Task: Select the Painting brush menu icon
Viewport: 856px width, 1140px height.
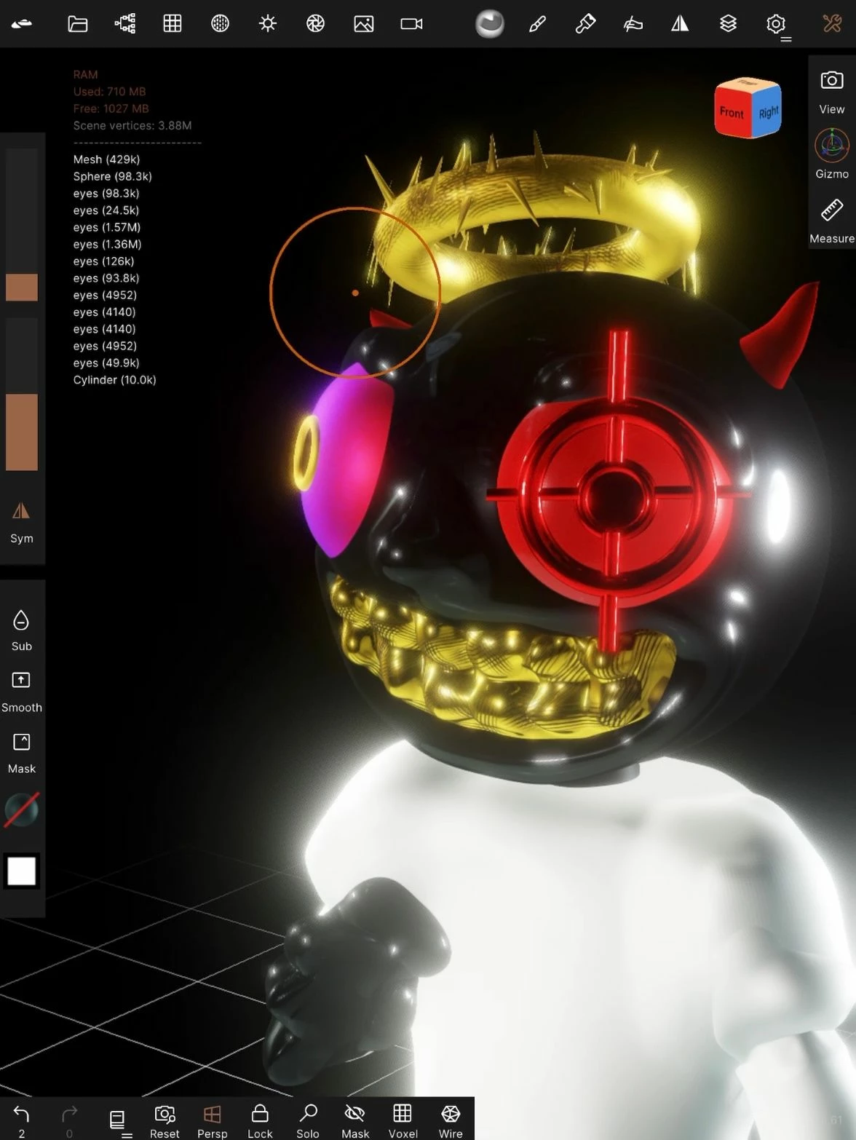Action: [537, 24]
